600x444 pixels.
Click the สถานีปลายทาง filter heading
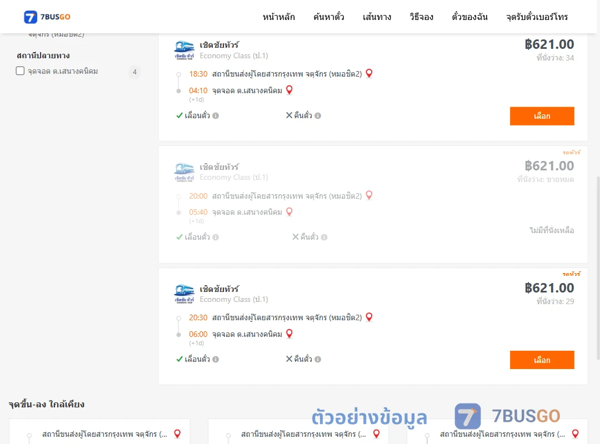(x=43, y=56)
